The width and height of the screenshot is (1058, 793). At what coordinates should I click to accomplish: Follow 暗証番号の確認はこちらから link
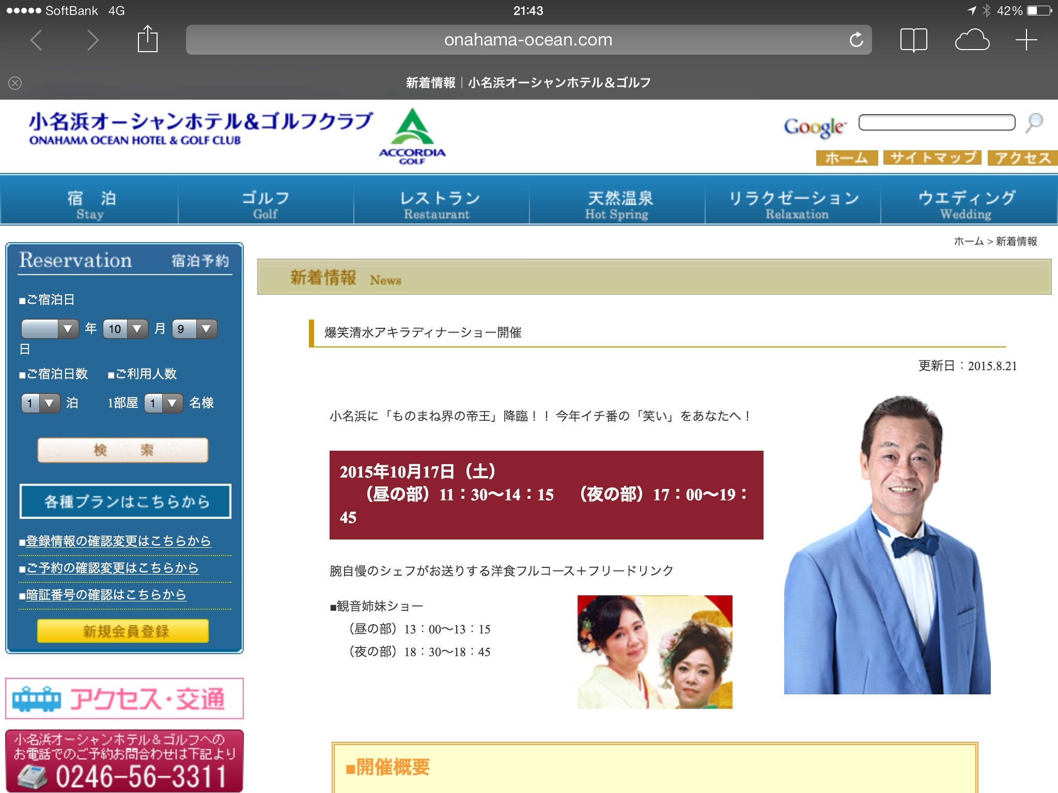pyautogui.click(x=106, y=594)
